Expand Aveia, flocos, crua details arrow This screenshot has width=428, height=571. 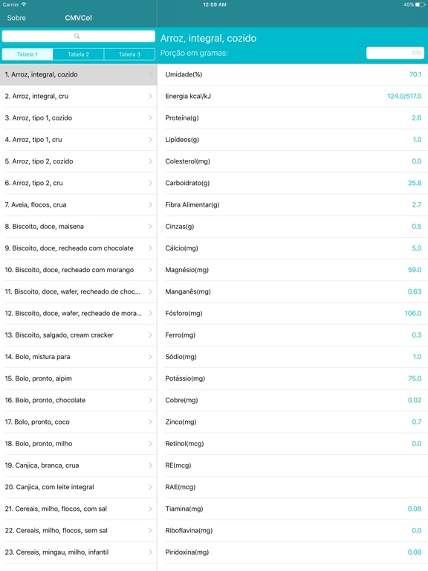pyautogui.click(x=150, y=204)
